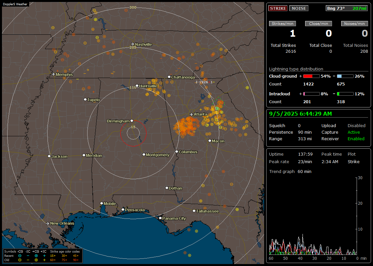Click the Jackson city dot marker
Image resolution: width=373 pixels, height=266 pixels.
49,156
